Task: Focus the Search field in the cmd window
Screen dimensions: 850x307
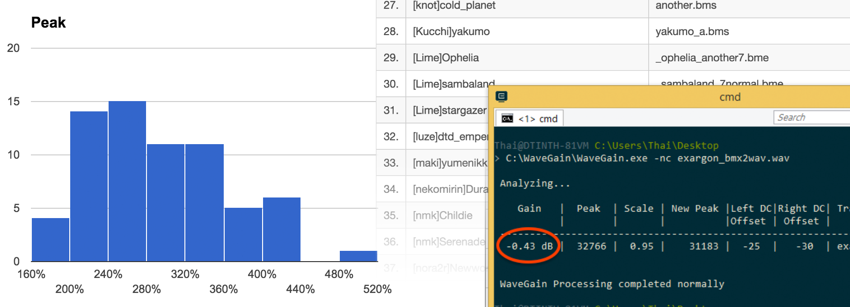Action: 812,117
